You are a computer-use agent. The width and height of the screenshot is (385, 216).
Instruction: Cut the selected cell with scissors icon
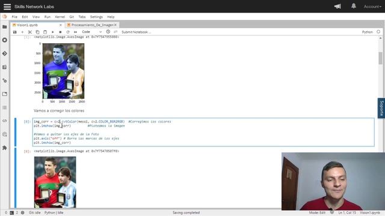tap(30, 32)
